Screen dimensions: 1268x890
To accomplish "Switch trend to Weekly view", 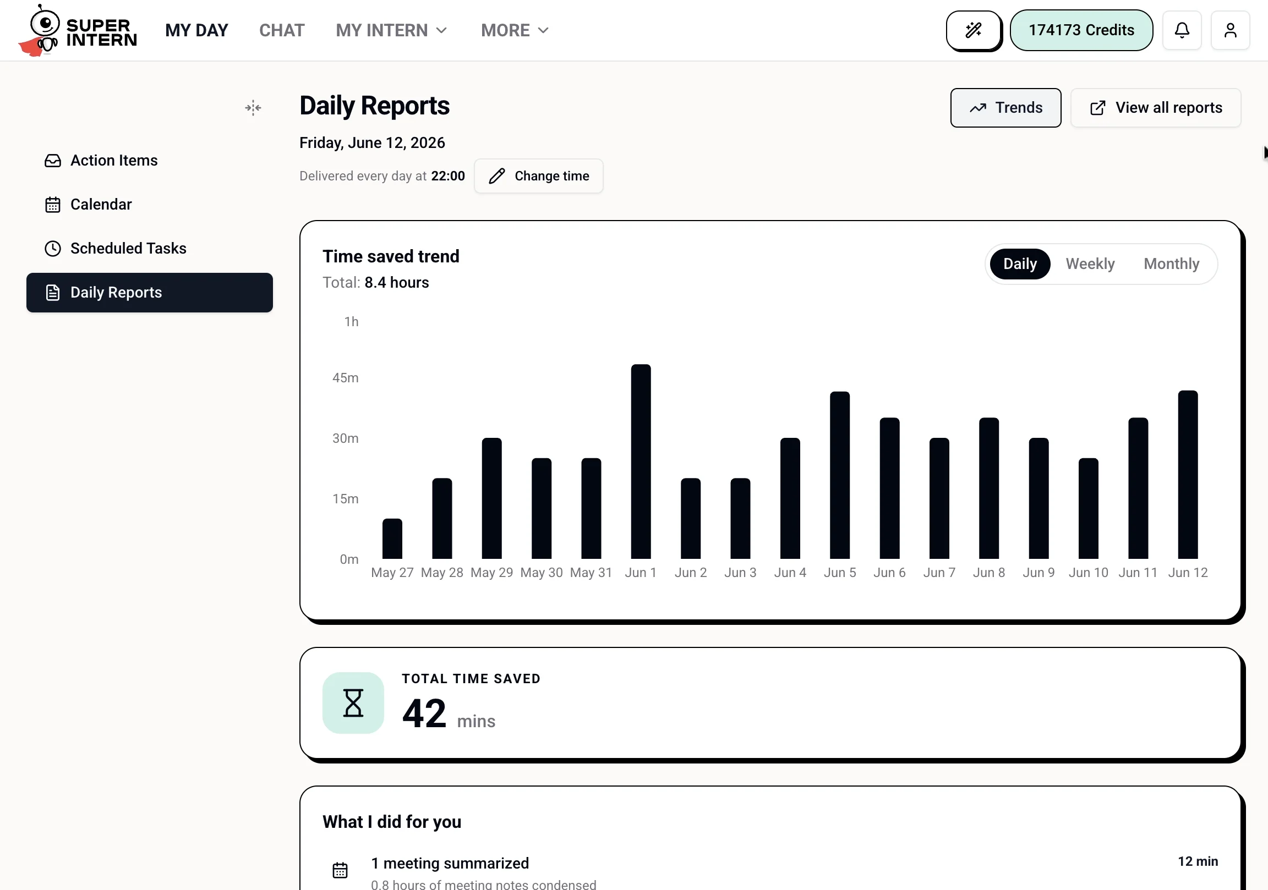I will [x=1090, y=264].
